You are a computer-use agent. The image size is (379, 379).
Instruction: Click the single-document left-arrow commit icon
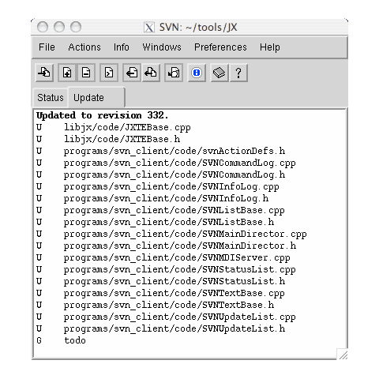pos(132,73)
